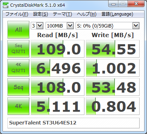Click the 4K write result 0.804
The image size is (147, 134).
113,106
